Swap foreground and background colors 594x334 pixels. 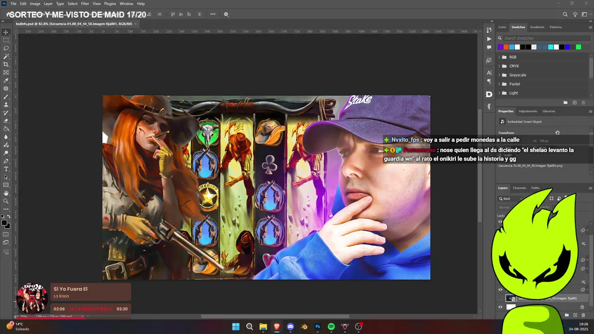coord(9,217)
